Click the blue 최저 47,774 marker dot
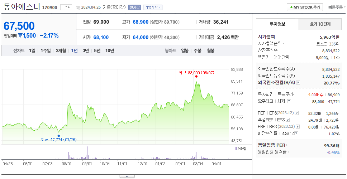Image resolution: width=347 pixels, height=179 pixels. 59,136
